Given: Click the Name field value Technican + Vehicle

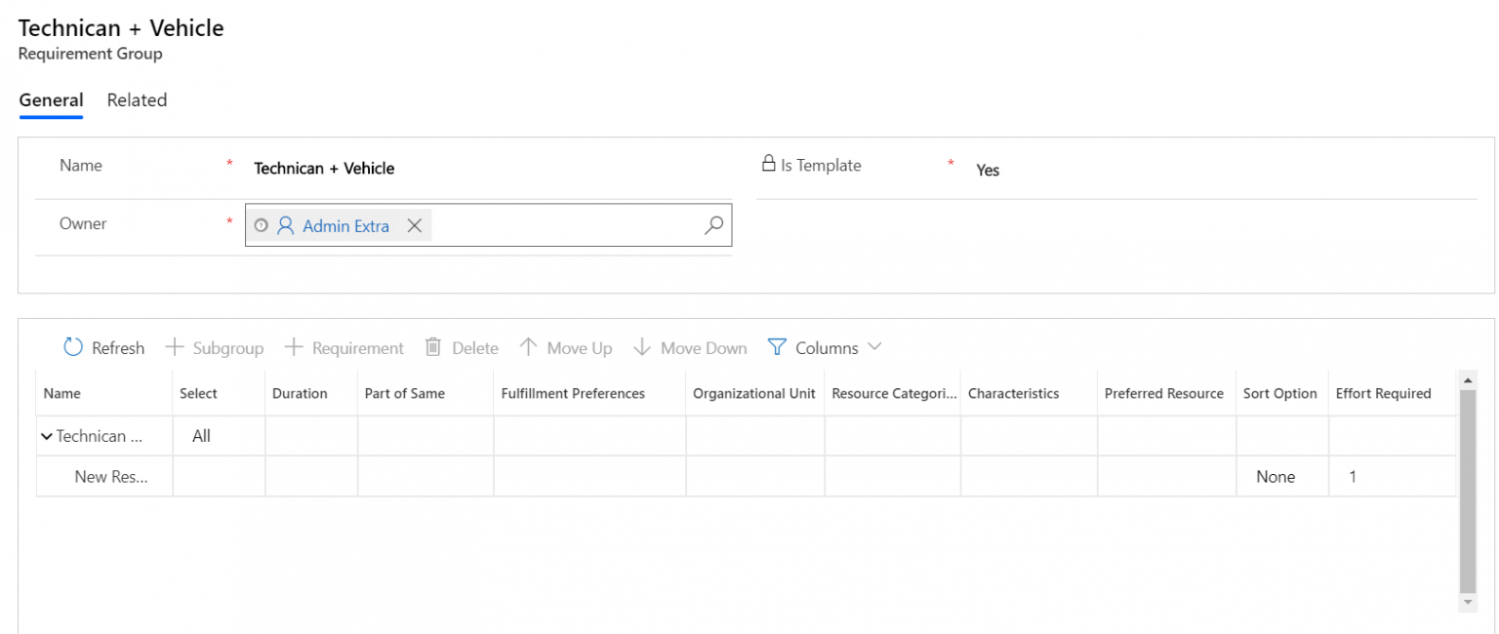Looking at the screenshot, I should (324, 168).
